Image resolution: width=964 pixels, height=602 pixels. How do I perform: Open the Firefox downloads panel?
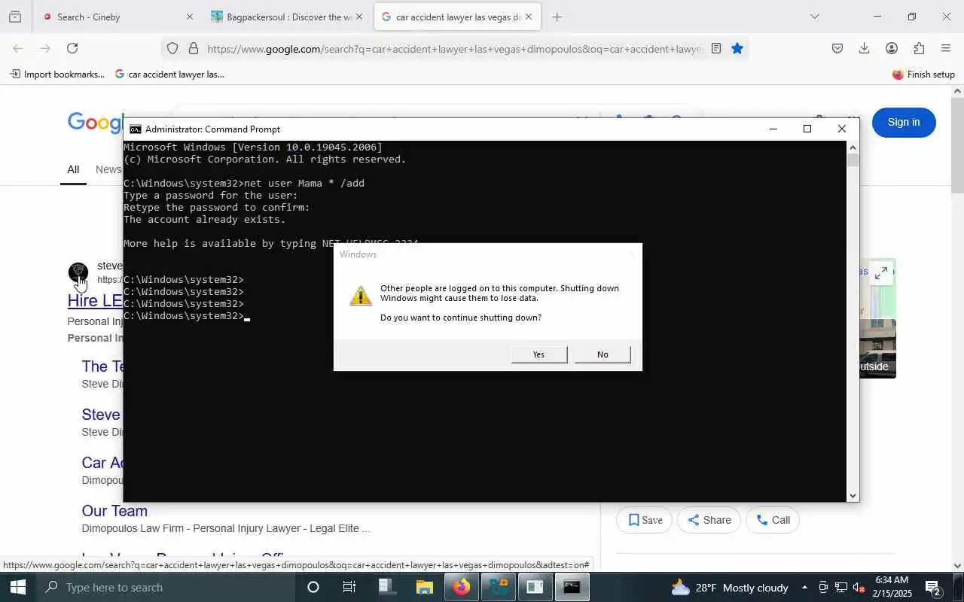[x=865, y=48]
